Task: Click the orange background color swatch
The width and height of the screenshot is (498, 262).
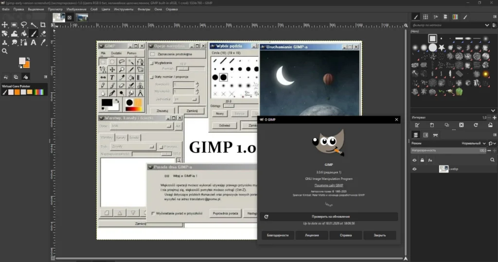Action: tap(27, 66)
